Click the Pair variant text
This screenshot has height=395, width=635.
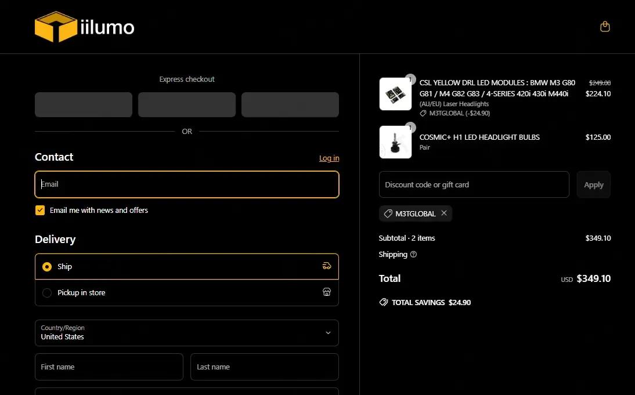424,147
